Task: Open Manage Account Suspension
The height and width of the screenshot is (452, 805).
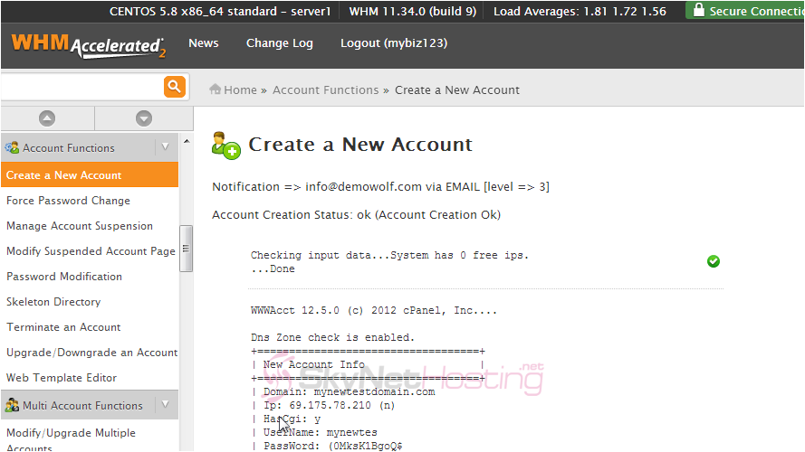Action: pos(80,226)
